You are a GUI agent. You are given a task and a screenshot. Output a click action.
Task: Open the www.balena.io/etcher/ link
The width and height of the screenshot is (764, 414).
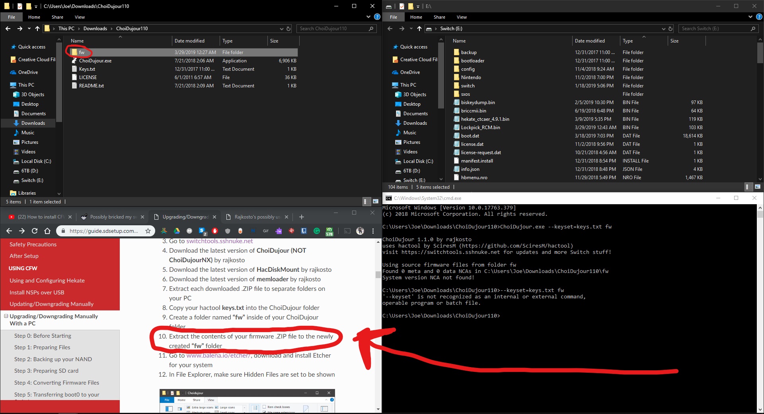pos(218,355)
